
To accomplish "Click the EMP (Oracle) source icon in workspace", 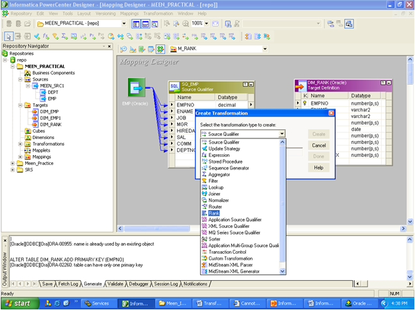I will tap(137, 87).
